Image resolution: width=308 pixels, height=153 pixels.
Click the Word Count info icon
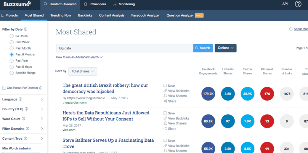click(x=23, y=119)
